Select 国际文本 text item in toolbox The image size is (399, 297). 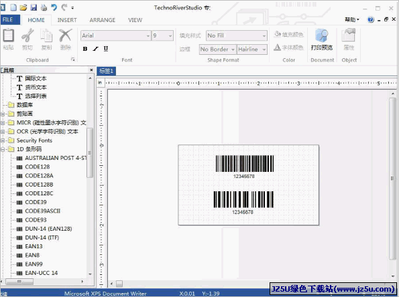(x=36, y=78)
